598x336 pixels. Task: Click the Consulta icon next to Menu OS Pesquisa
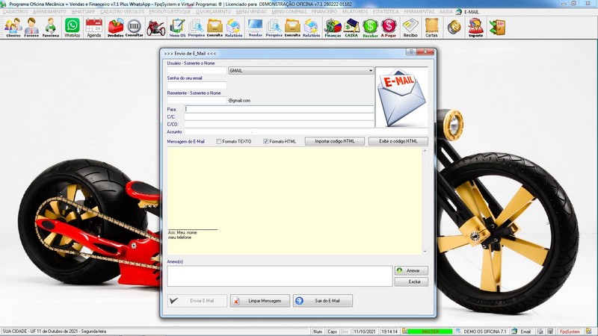click(215, 28)
